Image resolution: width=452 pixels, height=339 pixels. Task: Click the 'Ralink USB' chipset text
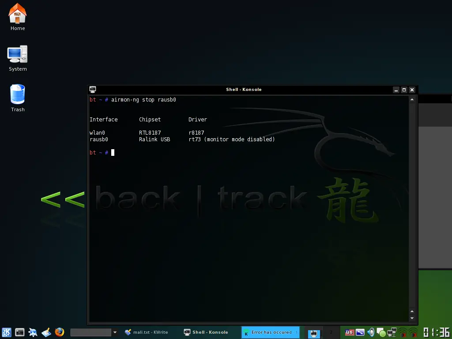tap(154, 139)
